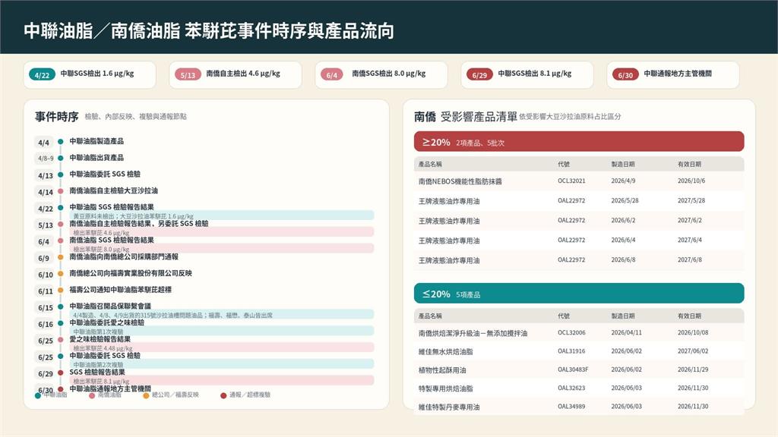Click code OAL34989
778x437 pixels.
point(571,407)
